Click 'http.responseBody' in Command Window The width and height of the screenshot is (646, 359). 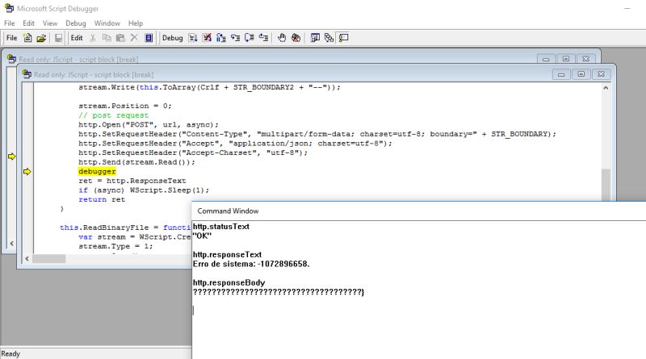click(229, 282)
